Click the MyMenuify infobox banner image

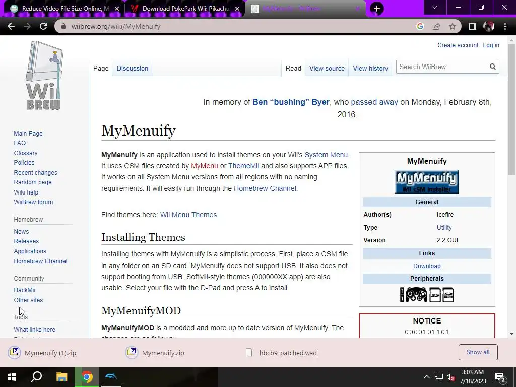(427, 181)
